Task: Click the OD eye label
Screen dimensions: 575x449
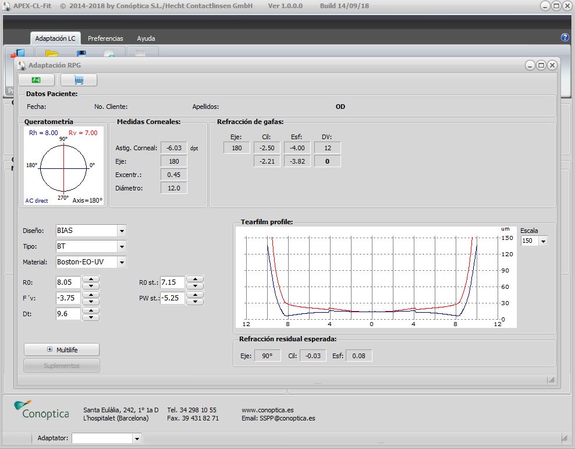Action: click(340, 107)
